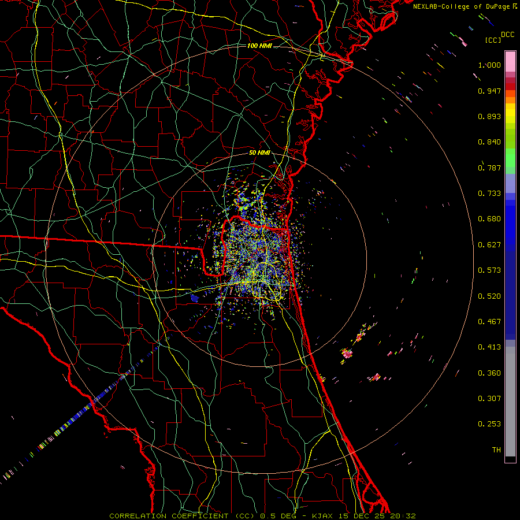Pick the pink segment of the color bar

(510, 61)
